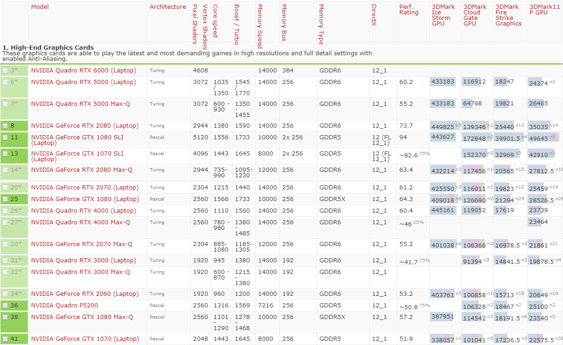Sort by Memory Bus column header

click(x=284, y=23)
